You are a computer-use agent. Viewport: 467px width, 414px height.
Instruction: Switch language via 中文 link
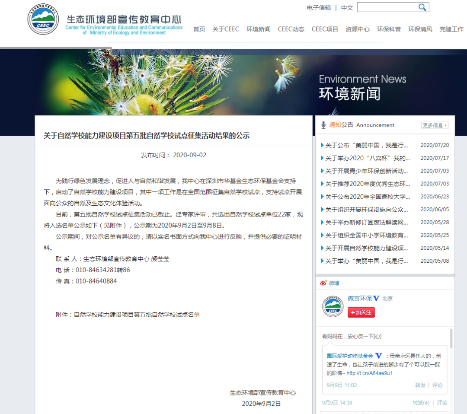tap(347, 8)
